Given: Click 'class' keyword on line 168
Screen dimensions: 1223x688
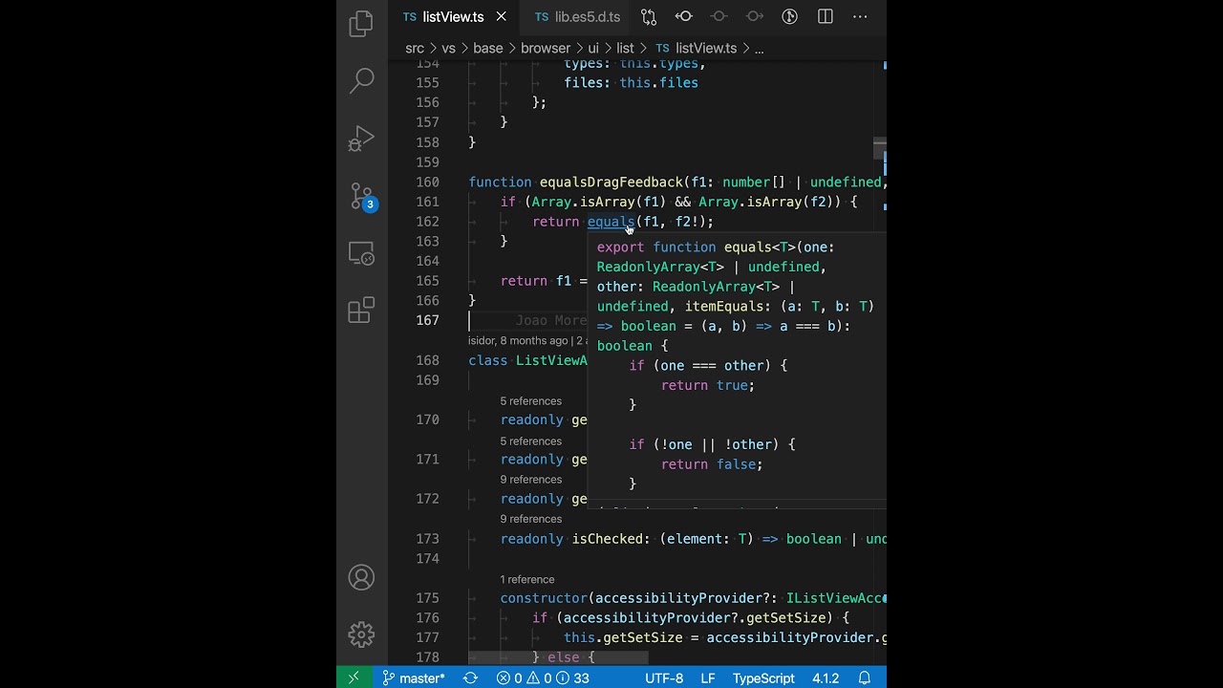Looking at the screenshot, I should [x=487, y=360].
